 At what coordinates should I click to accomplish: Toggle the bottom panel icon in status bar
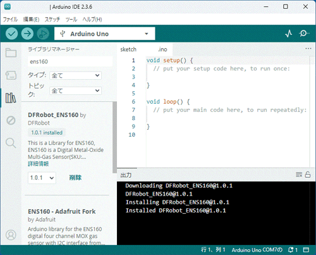[306, 250]
